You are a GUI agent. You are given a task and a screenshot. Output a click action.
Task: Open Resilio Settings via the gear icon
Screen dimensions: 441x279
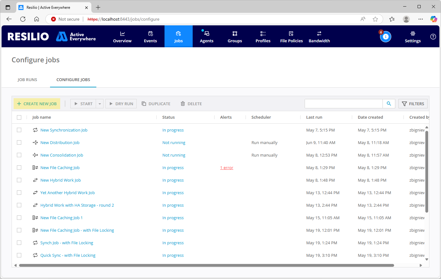pos(413,36)
